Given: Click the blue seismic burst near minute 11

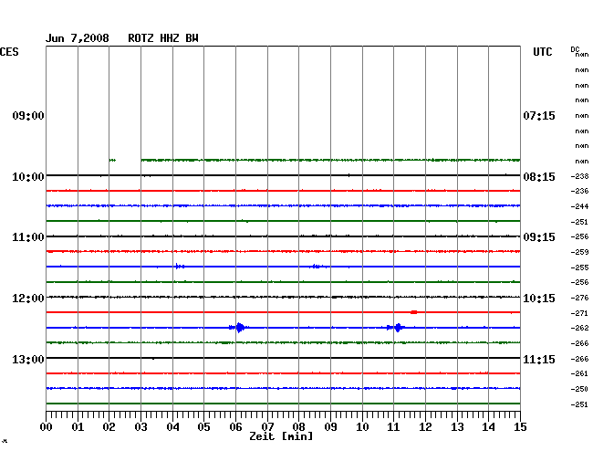Looking at the screenshot, I should point(396,328).
